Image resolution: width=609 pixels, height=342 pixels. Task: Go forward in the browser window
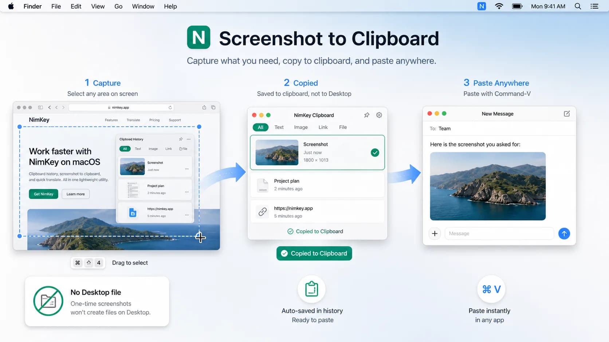[63, 108]
